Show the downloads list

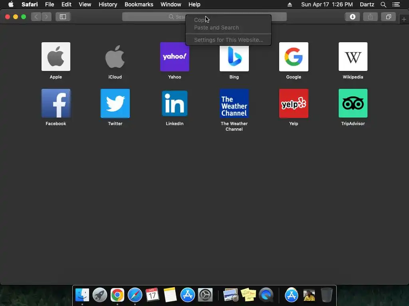tap(352, 17)
